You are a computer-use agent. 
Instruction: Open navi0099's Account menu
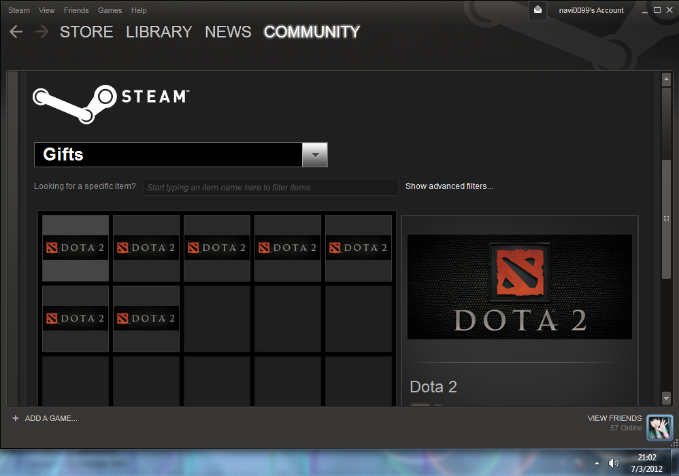point(591,10)
